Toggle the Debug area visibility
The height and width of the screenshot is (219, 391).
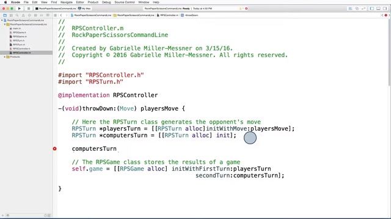pos(378,9)
